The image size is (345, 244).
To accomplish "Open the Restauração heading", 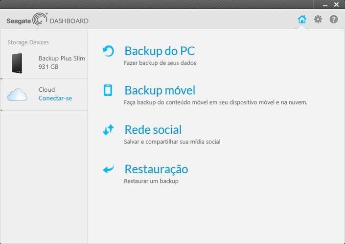I will (x=156, y=169).
